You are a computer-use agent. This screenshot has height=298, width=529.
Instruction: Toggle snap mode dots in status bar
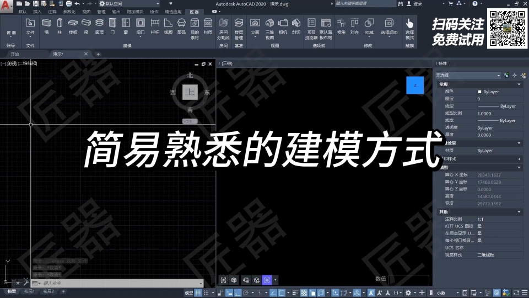pyautogui.click(x=206, y=292)
